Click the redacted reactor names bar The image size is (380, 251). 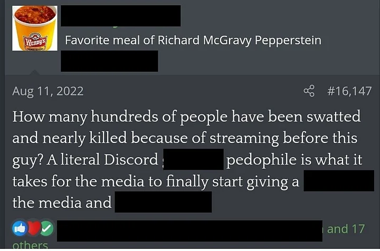tap(190, 231)
